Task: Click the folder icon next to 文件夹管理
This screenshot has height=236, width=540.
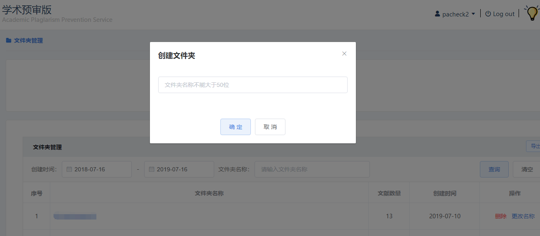Action: (8, 40)
